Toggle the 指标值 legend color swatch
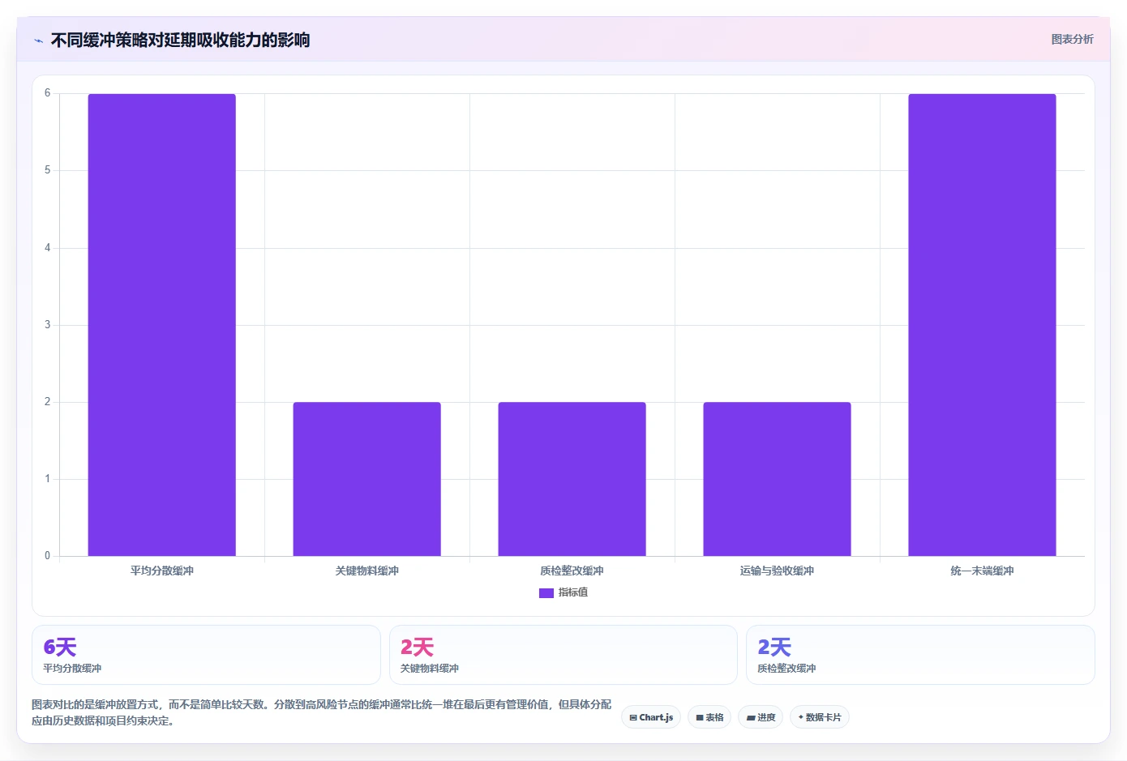Viewport: 1127px width, 761px height. 546,593
